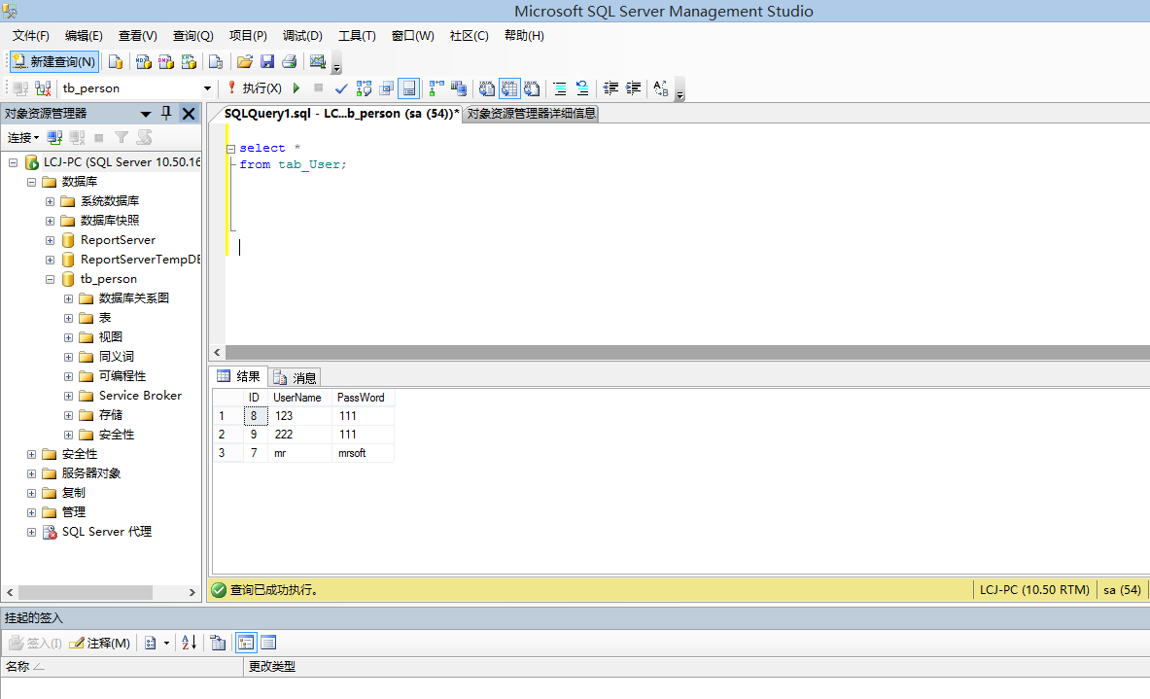This screenshot has width=1150, height=699.
Task: Click the 新建查询(N) button
Action: tap(54, 61)
